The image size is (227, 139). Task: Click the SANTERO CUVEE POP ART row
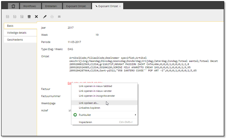coord(133,71)
